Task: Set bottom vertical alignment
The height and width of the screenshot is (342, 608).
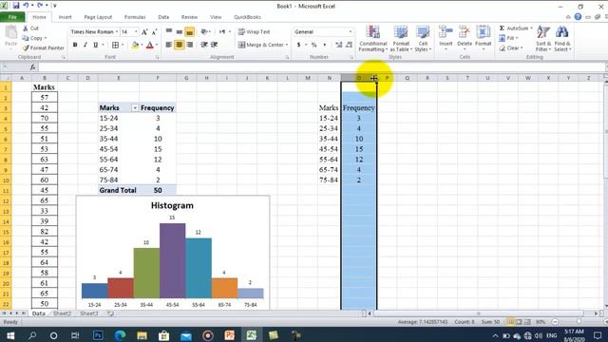Action: pyautogui.click(x=190, y=31)
